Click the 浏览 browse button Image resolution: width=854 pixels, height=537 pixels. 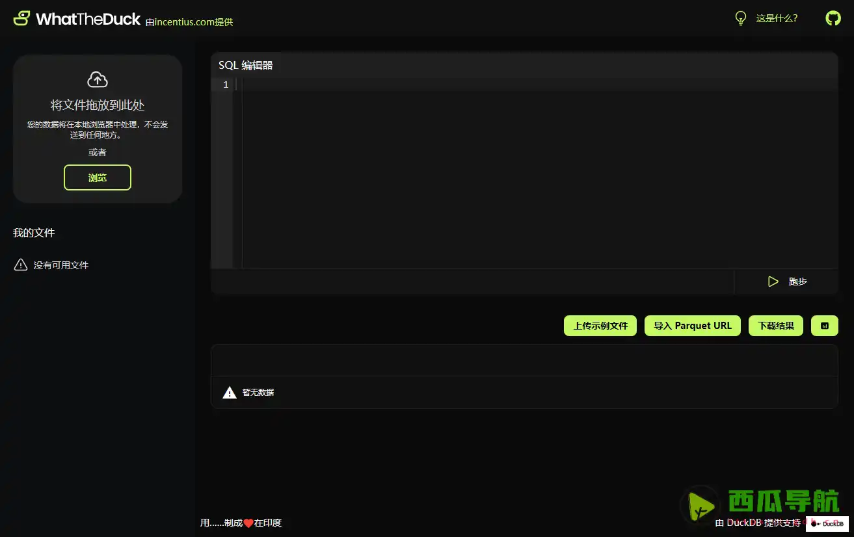coord(98,177)
